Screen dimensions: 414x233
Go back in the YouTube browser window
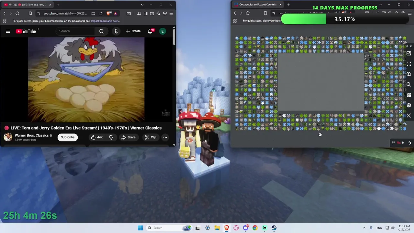click(x=5, y=13)
